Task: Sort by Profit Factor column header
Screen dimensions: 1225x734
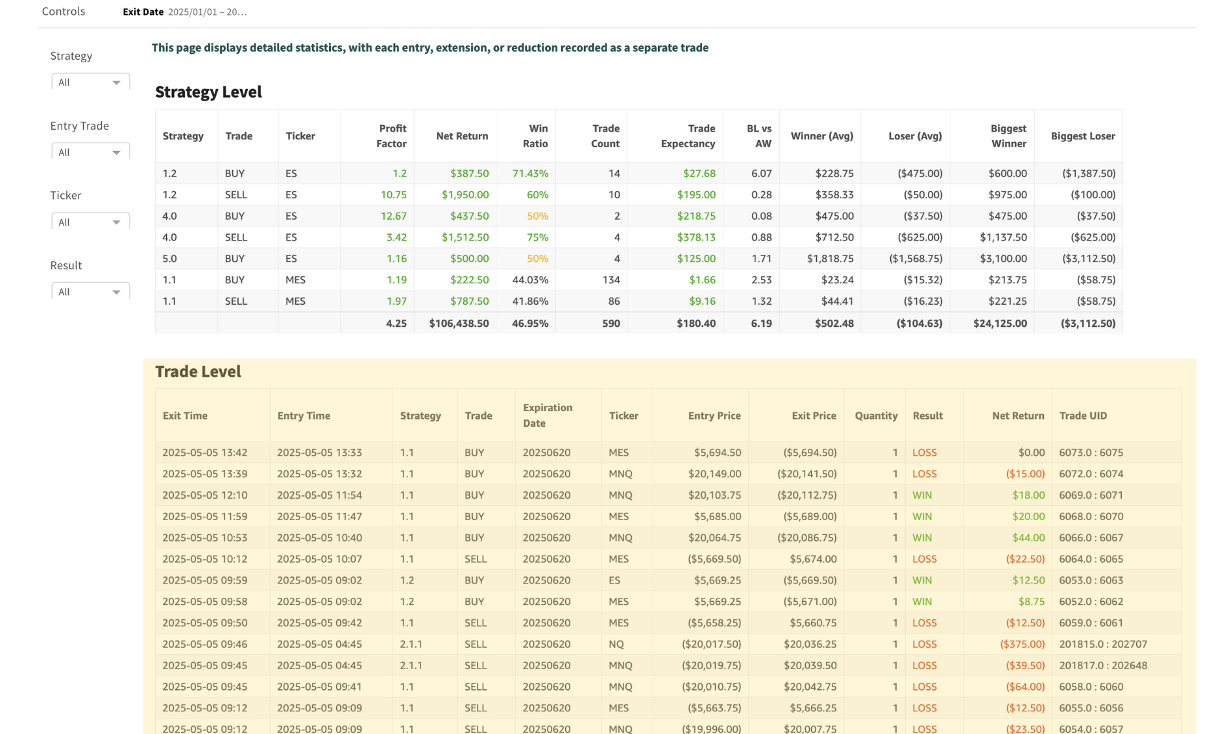Action: (x=392, y=136)
